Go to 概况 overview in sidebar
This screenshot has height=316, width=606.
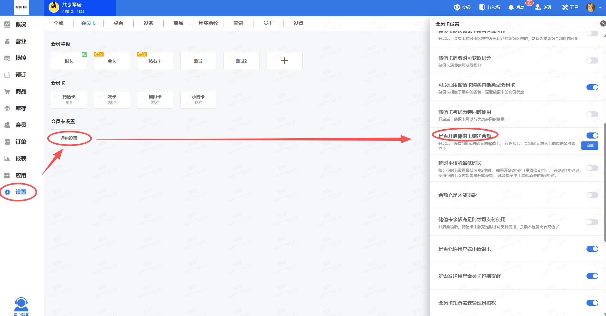tap(21, 25)
